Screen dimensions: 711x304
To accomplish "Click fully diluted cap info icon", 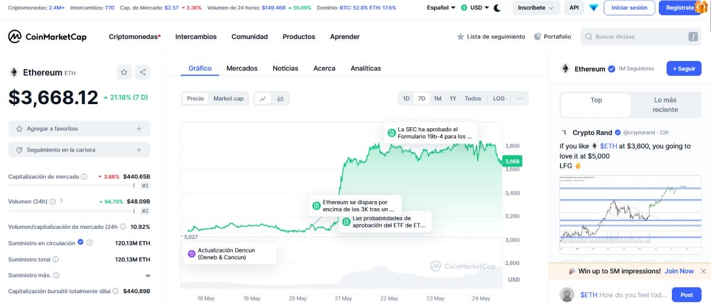I will (x=116, y=292).
